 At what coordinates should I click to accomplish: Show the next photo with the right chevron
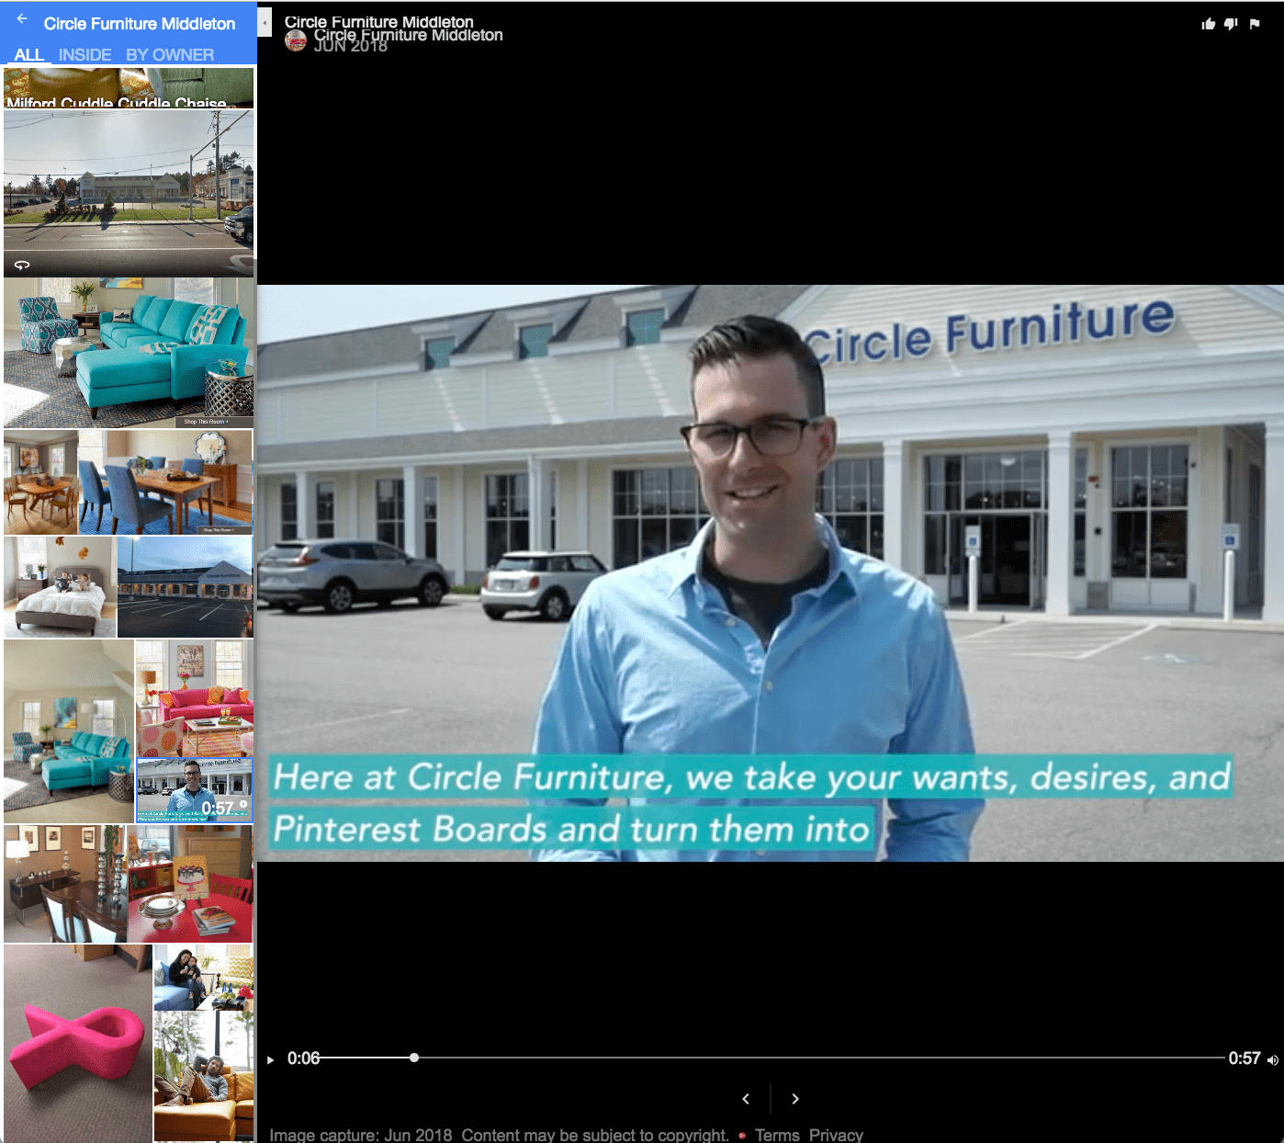click(x=795, y=1099)
